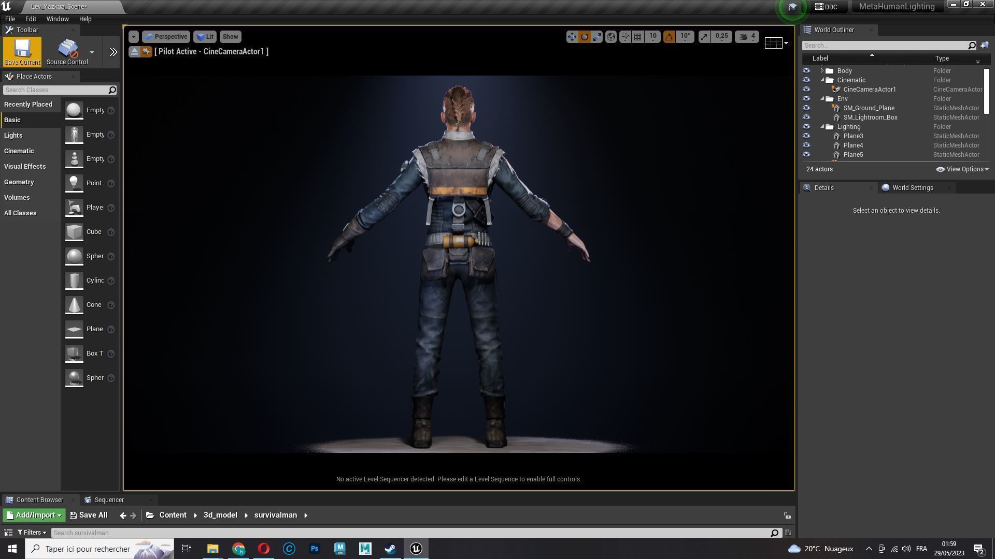
Task: Toggle grid snapping in viewport
Action: click(638, 37)
